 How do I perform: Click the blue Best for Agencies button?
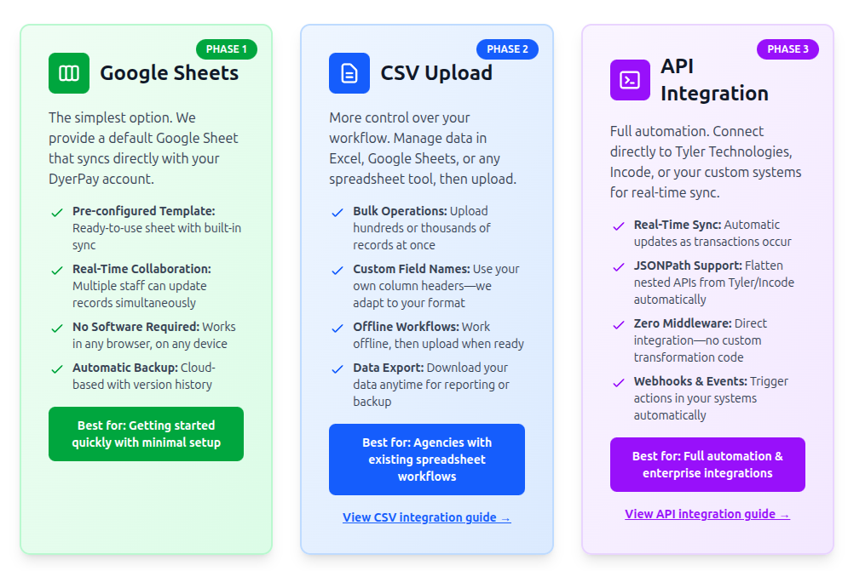click(426, 460)
